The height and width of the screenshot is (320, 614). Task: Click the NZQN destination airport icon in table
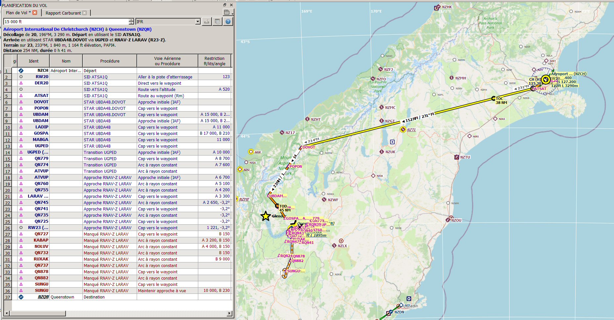click(21, 297)
